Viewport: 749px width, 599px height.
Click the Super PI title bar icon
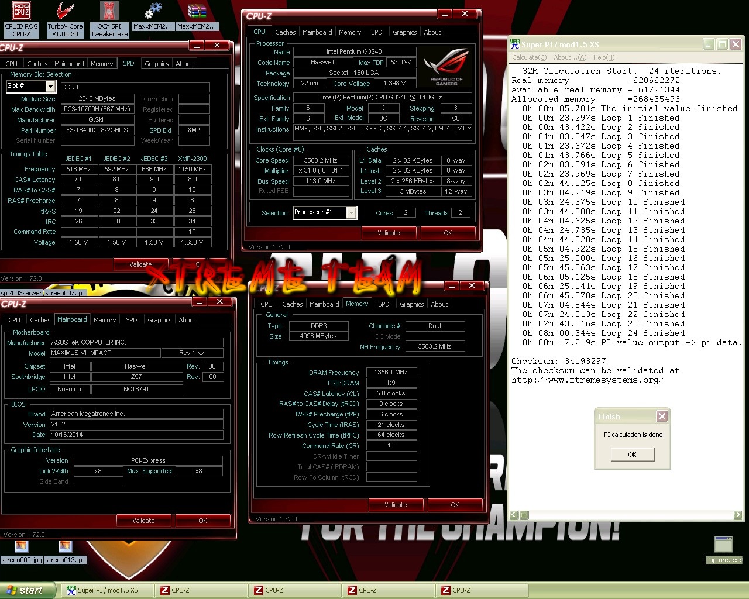tap(515, 44)
